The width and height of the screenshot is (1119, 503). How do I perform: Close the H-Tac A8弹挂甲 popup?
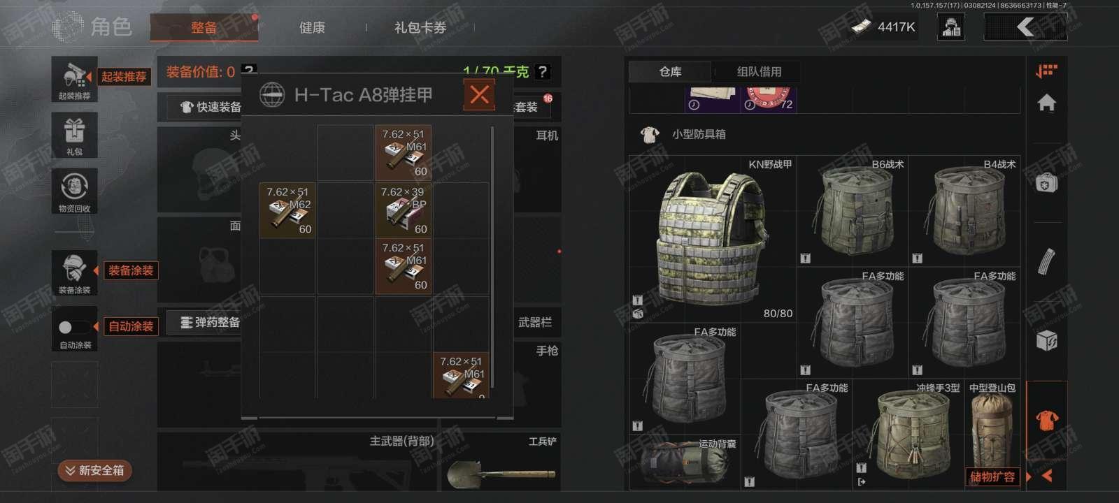479,94
